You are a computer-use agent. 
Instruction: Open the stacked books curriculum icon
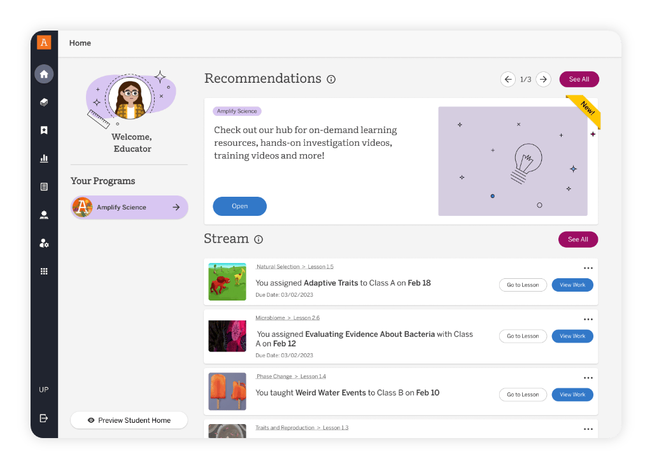[x=44, y=103]
